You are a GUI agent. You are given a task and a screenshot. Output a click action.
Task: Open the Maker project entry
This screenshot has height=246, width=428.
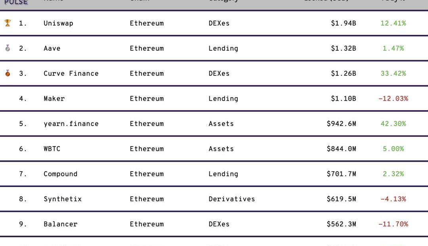[x=54, y=99]
